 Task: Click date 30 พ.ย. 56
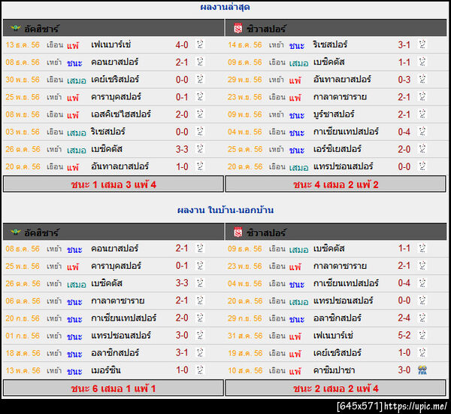23,80
